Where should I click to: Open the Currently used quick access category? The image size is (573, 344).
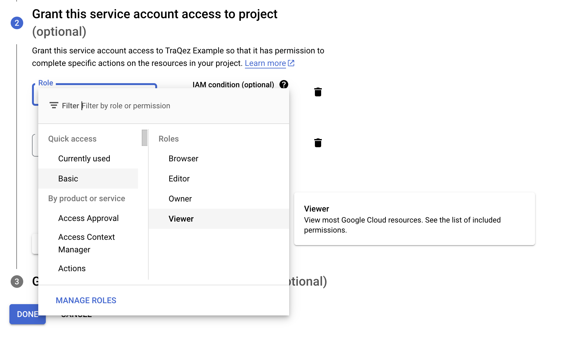(84, 159)
